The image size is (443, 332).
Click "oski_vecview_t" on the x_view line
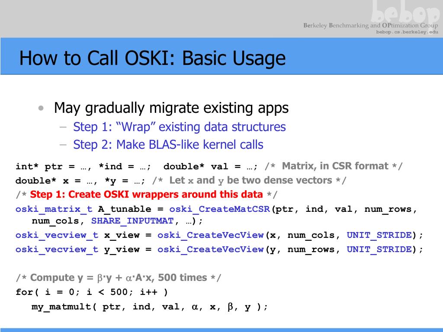[x=57, y=235]
